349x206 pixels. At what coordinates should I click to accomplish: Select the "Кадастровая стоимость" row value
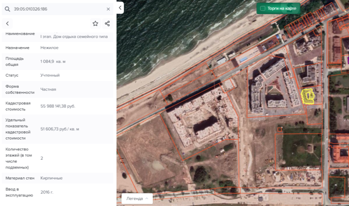[x=58, y=106]
